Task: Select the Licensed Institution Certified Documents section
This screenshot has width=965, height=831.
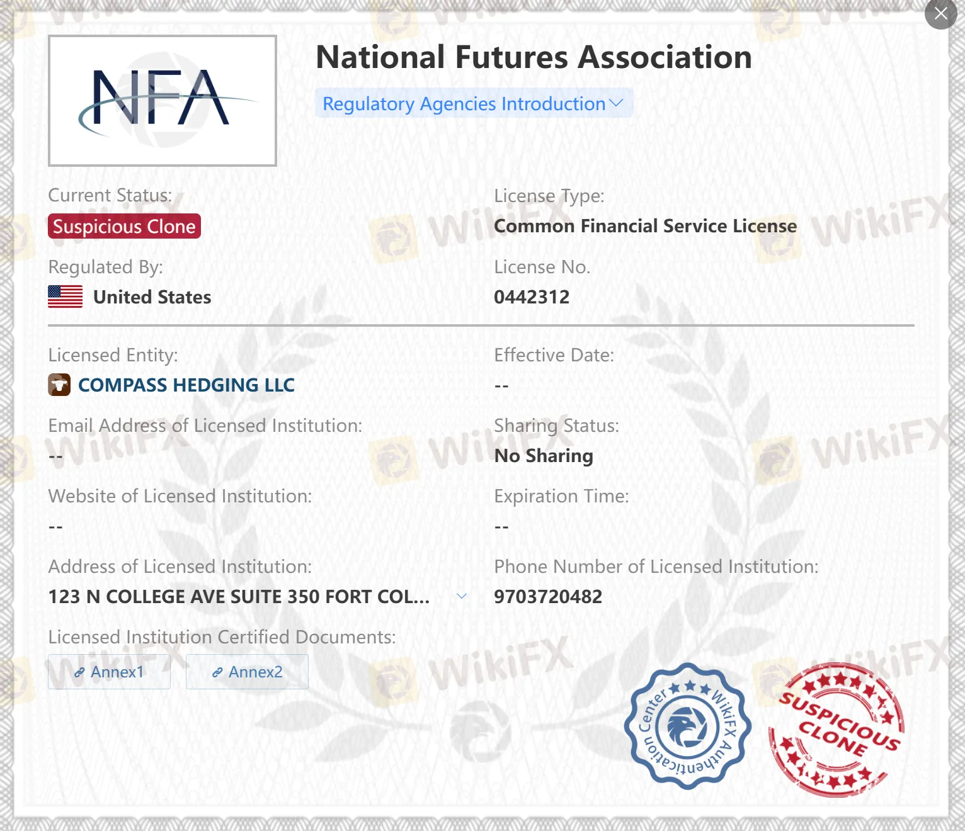Action: (220, 636)
